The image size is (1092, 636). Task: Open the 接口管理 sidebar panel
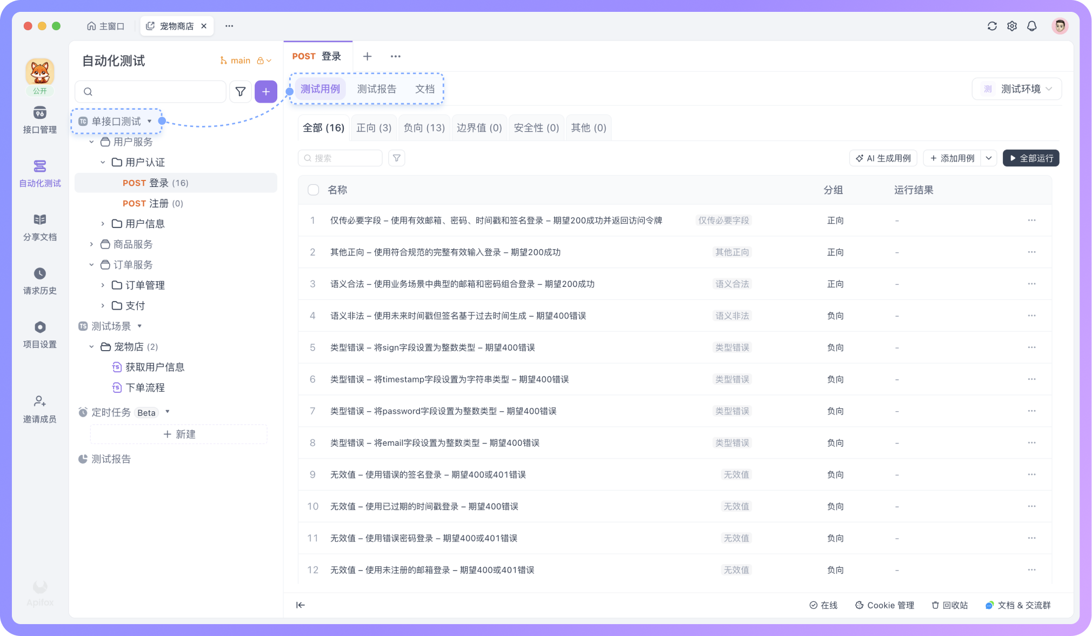tap(39, 120)
